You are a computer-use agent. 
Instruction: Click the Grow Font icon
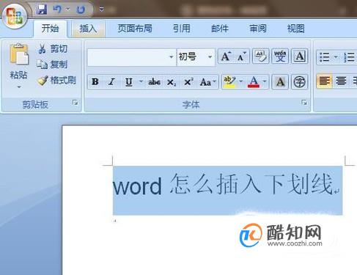(226, 56)
